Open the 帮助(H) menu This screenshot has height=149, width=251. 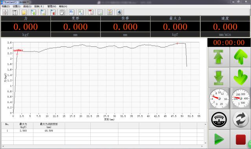click(63, 6)
